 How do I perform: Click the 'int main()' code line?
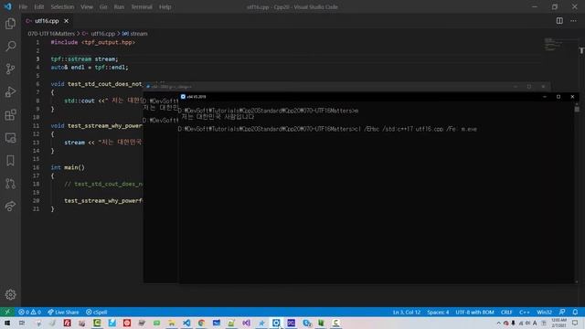[x=68, y=167]
